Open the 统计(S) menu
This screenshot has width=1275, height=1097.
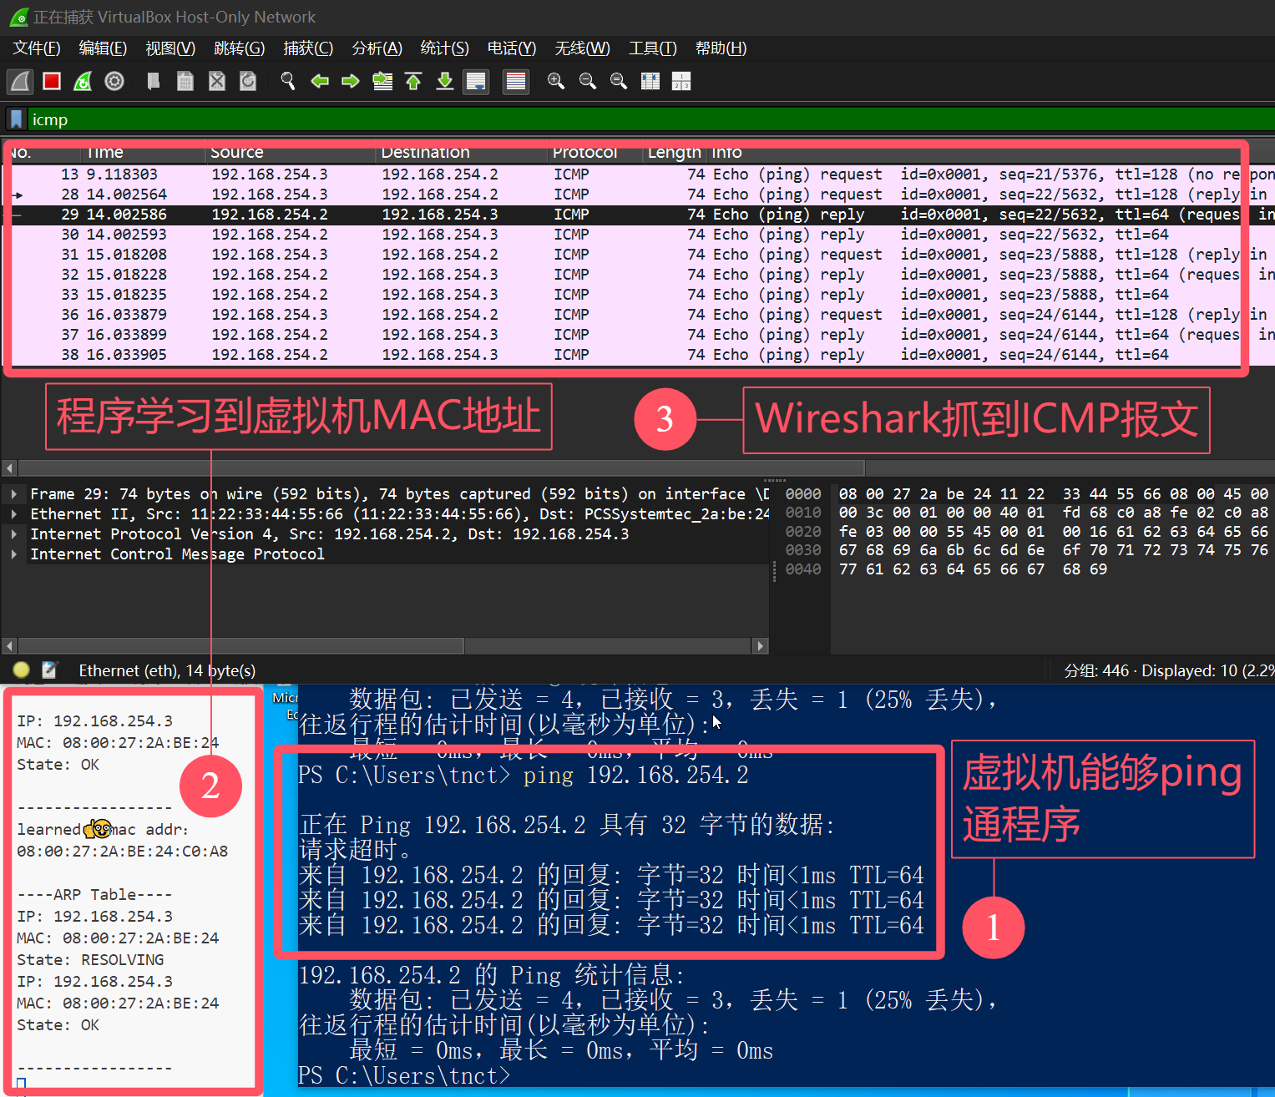[x=444, y=48]
